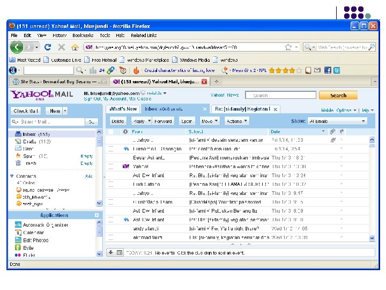This screenshot has width=386, height=290.
Task: Go back with the green Back arrow
Action: pyautogui.click(x=17, y=47)
